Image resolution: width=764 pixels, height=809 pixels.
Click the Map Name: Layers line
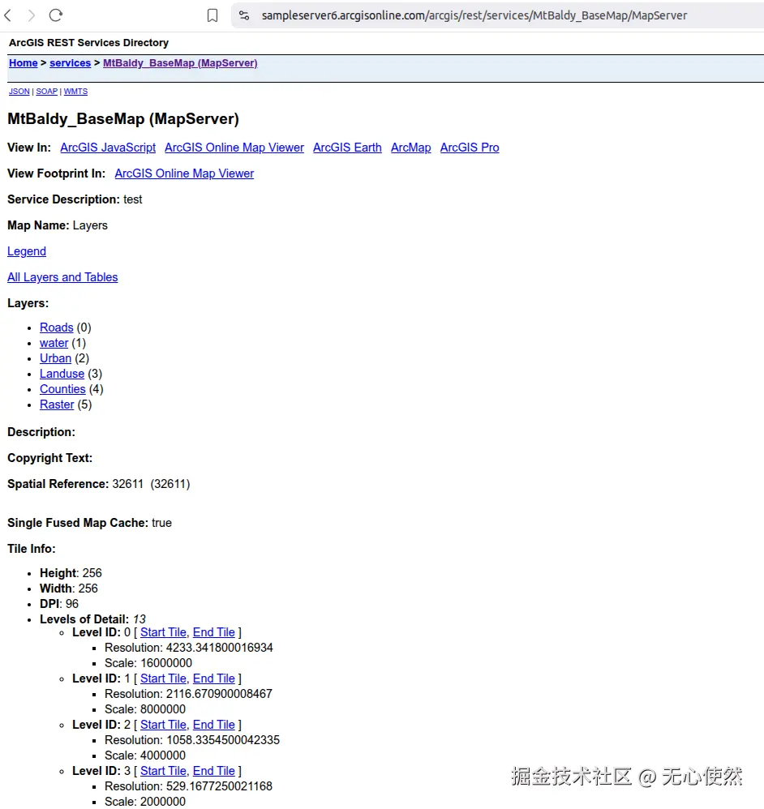[x=58, y=225]
